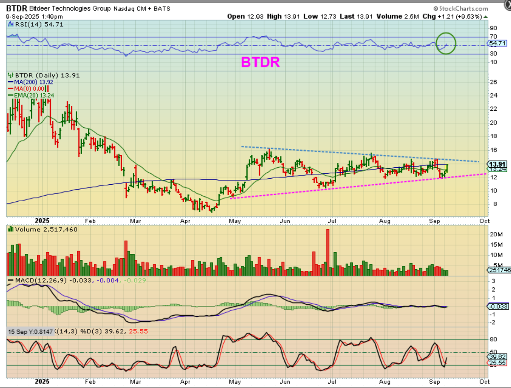Click the boxed 39.62 stochastic value tag

(x=498, y=357)
